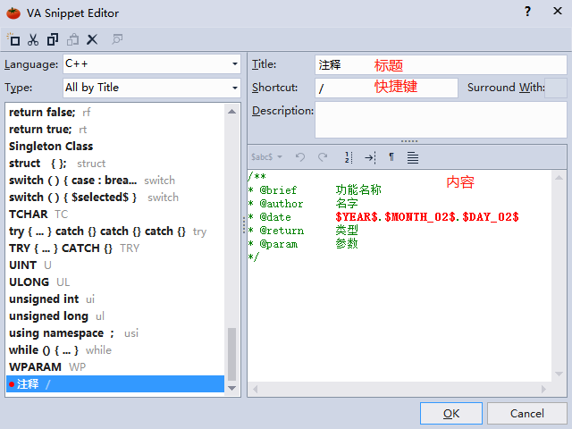572x429 pixels.
Task: Toggle the paragraph mark whitespace icon
Action: point(391,157)
